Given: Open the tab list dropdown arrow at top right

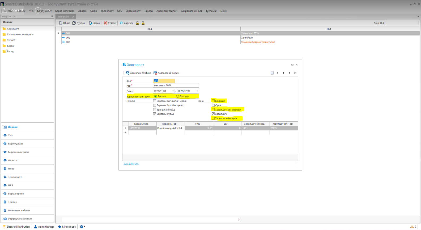Looking at the screenshot, I should [x=418, y=16].
